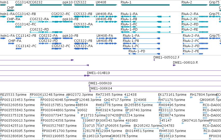Open protein CG6232-PA
Screen dimensions: 221x140
[x=48, y=36]
